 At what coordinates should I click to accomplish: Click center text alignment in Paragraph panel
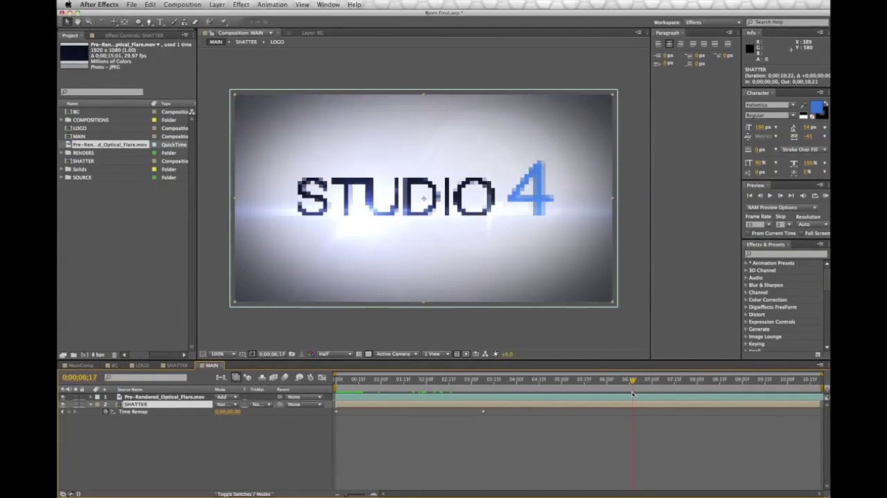669,44
